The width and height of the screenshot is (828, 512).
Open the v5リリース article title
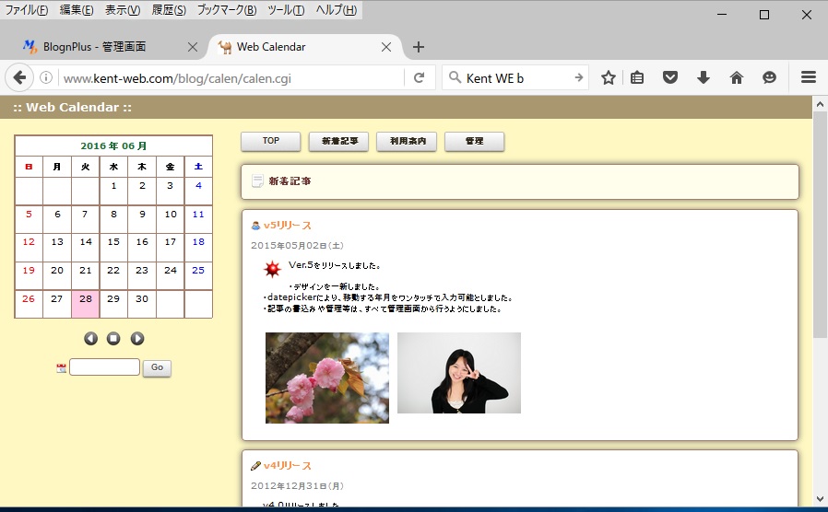click(288, 226)
